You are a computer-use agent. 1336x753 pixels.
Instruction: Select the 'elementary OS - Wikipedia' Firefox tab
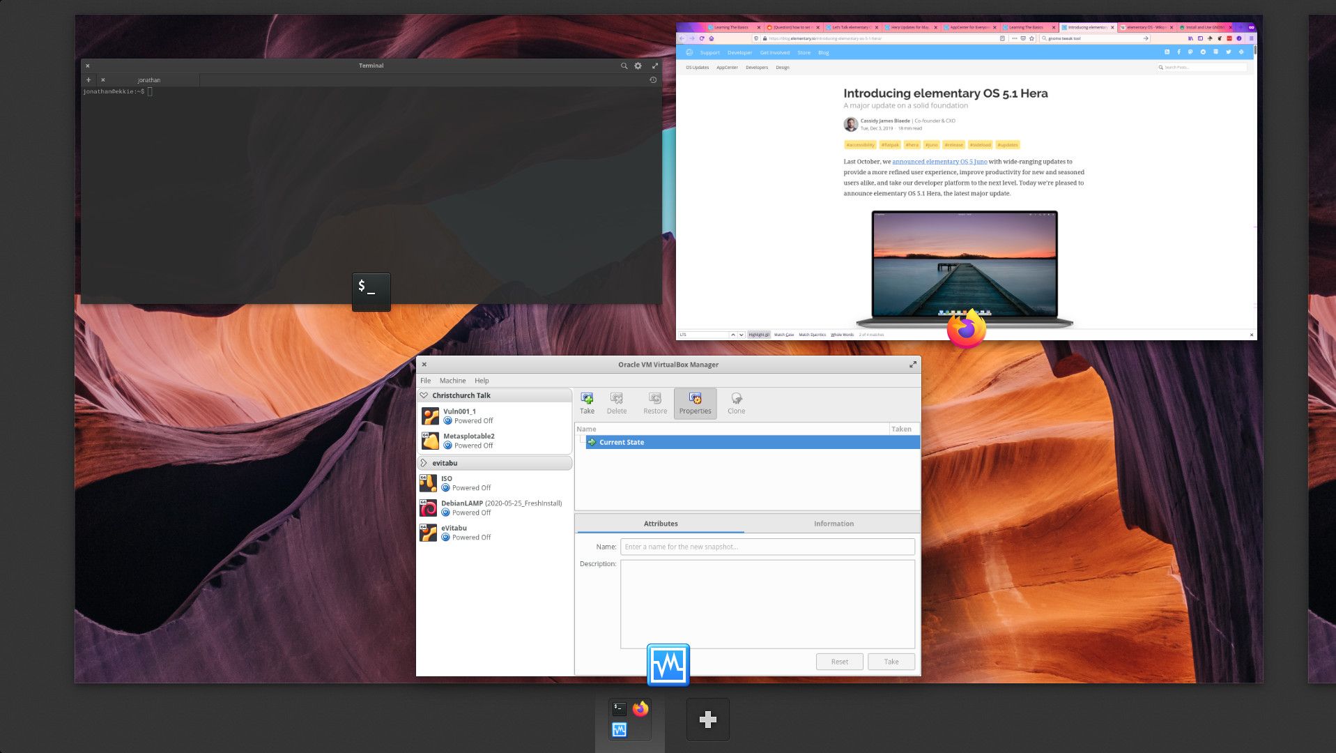tap(1146, 27)
